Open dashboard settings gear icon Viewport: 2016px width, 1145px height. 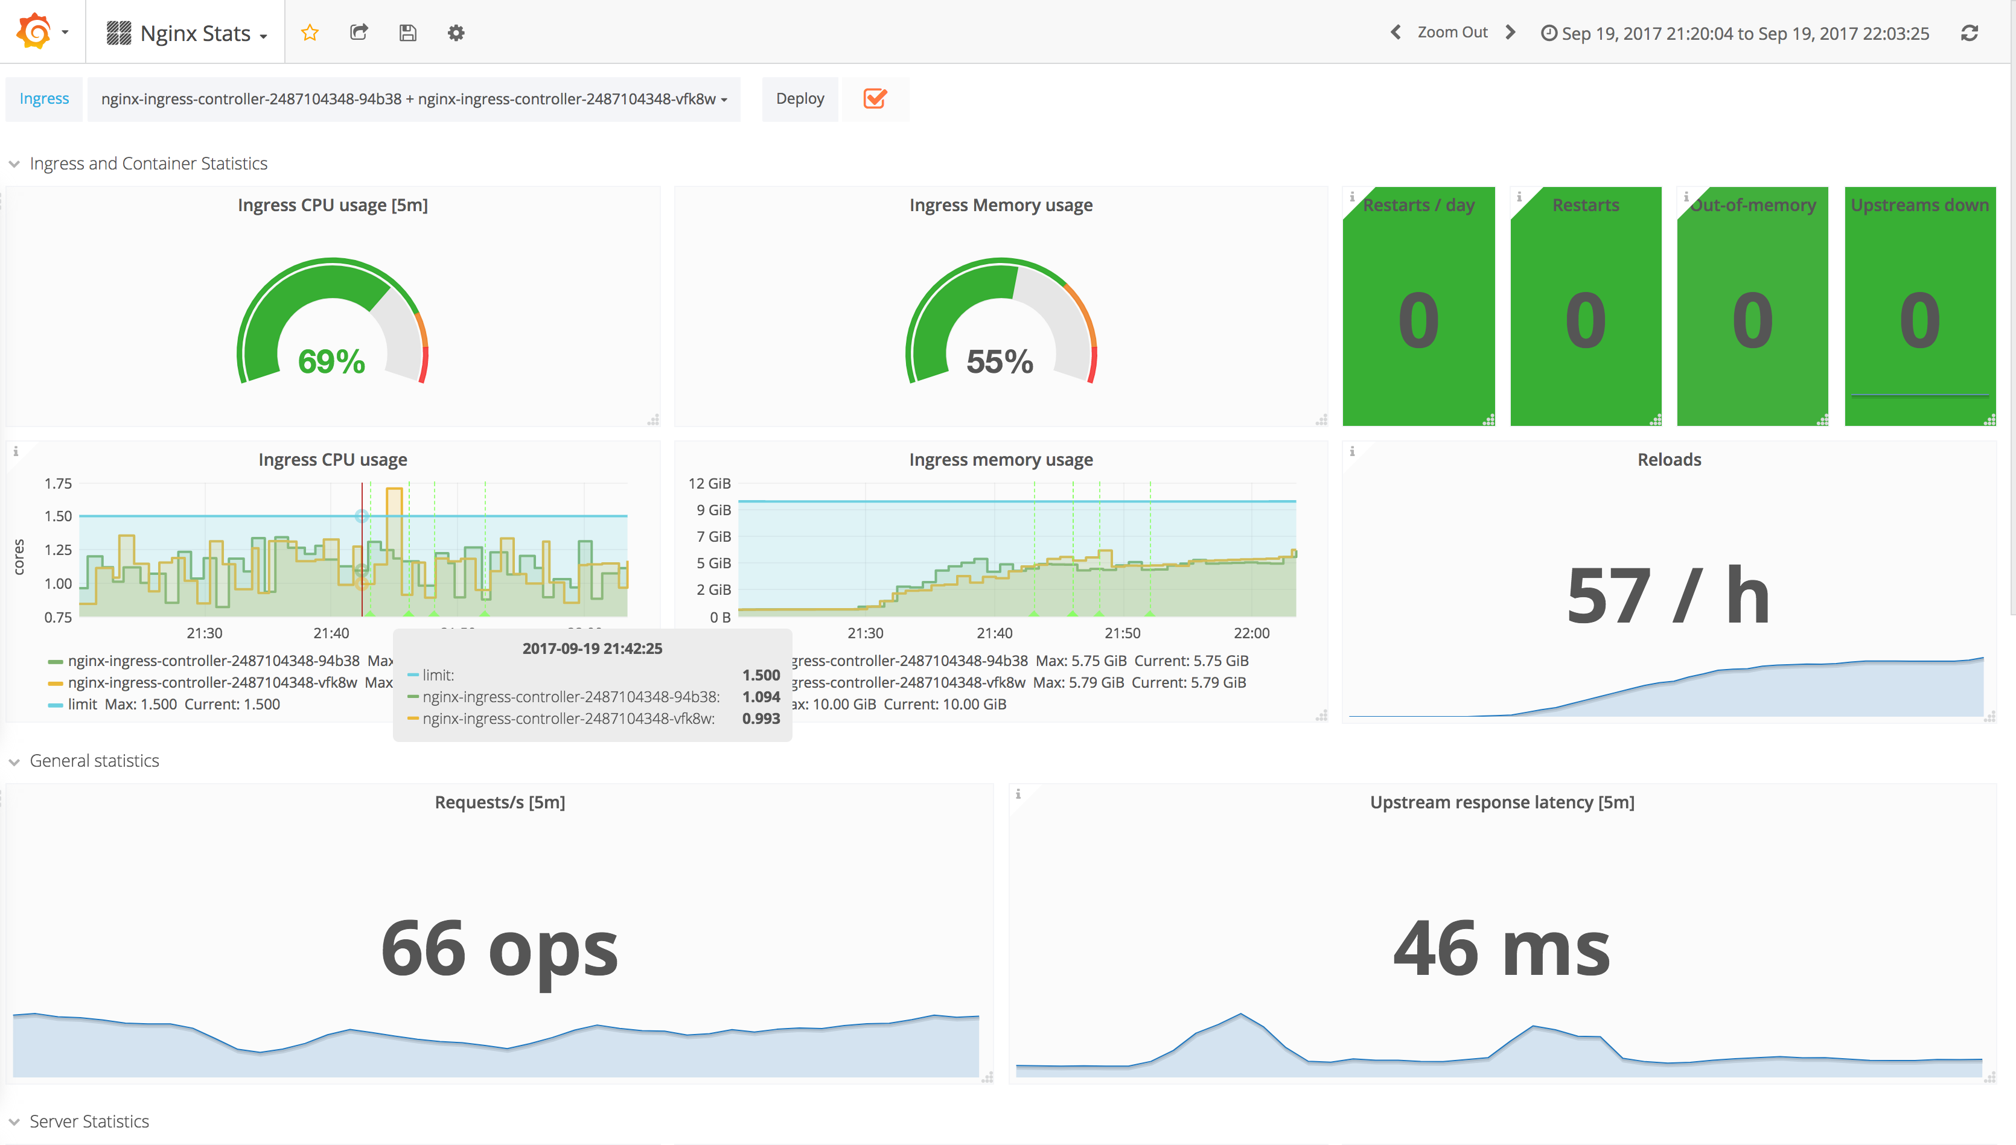click(x=456, y=32)
